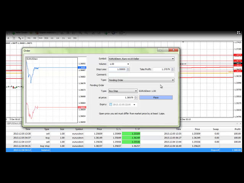
Task: Select the sell order row dated 2013.12.05 13:30
Action: point(124,134)
